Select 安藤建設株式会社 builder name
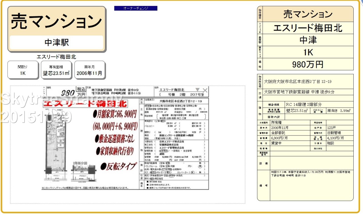 click(170, 145)
